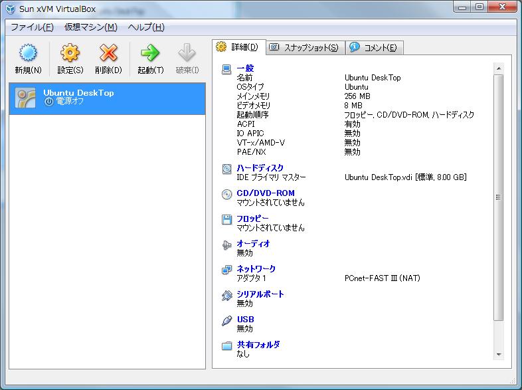Click the 有効 value beside ACPI

352,124
